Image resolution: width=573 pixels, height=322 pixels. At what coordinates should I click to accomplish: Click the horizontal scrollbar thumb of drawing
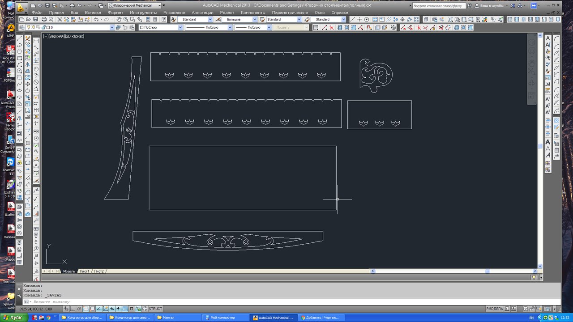pos(487,271)
